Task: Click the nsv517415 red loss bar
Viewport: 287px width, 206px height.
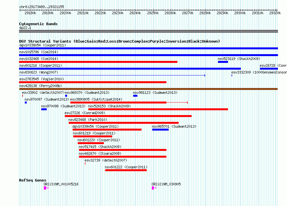Action: (123, 150)
